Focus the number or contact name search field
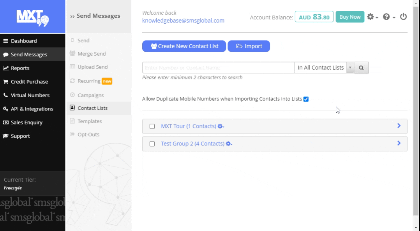420x231 pixels. [x=218, y=68]
